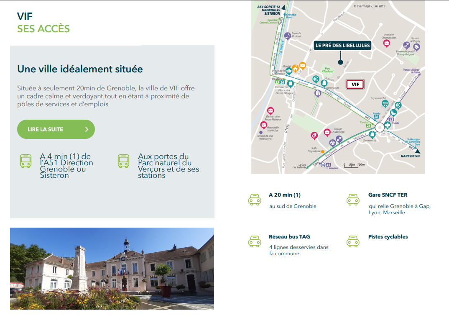Click the Supermarché shopping cart pin
449x318 pixels.
385,104
